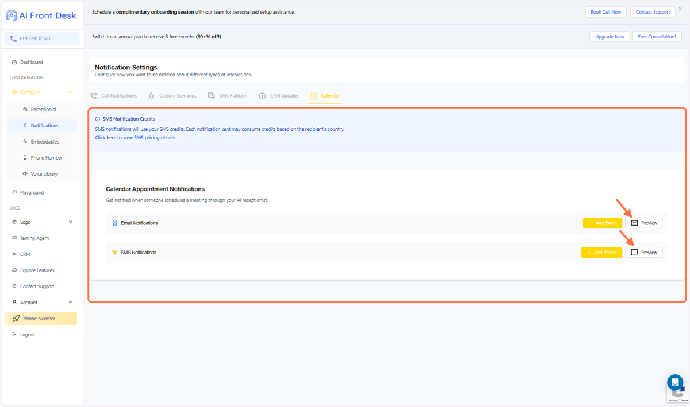Screen dimensions: 690x407
Task: Click the SMS Platform chat icon
Action: click(x=211, y=96)
